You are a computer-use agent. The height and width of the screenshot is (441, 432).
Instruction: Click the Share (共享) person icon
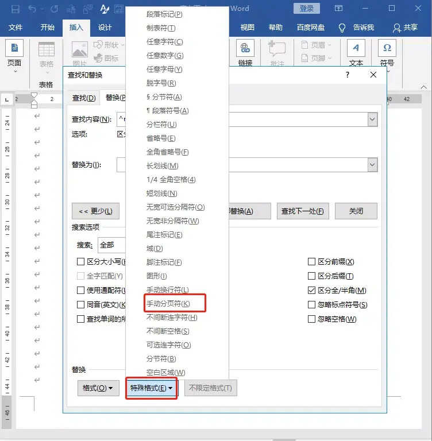(x=397, y=28)
